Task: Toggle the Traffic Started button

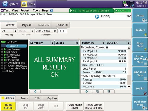Action: pyautogui.click(x=8, y=106)
